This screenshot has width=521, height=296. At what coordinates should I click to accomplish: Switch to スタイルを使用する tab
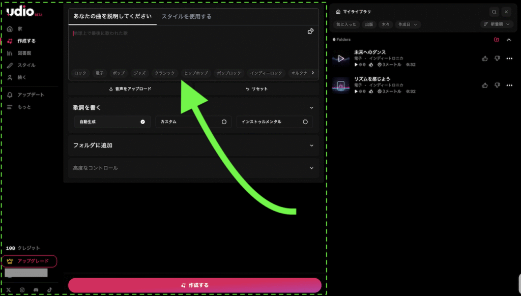pos(186,16)
